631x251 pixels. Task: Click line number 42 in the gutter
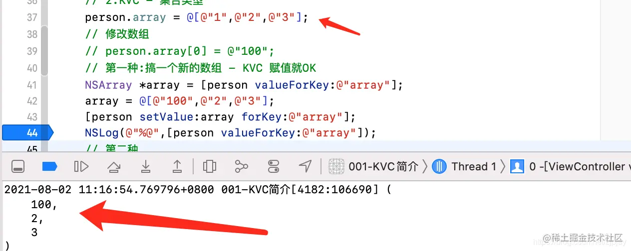point(32,101)
